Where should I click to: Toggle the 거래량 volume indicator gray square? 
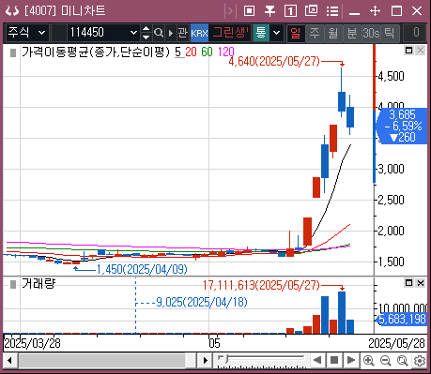[13, 285]
